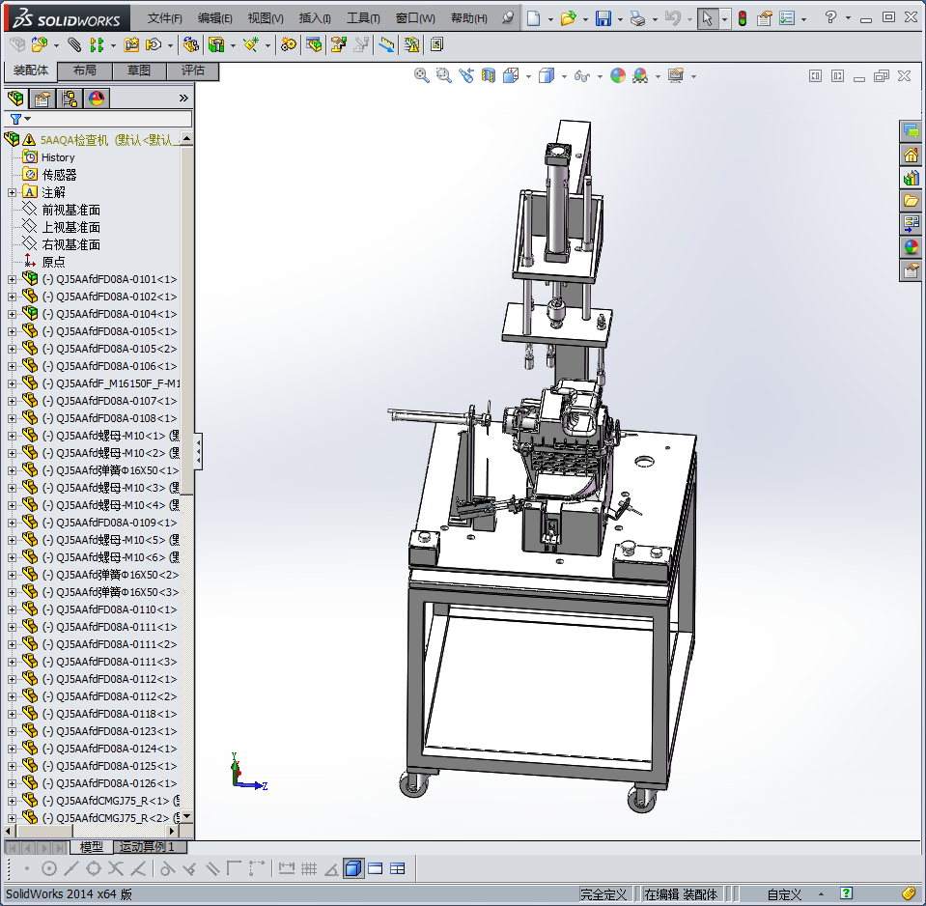Click the Smart Fasteners icon
The height and width of the screenshot is (906, 926).
(131, 44)
